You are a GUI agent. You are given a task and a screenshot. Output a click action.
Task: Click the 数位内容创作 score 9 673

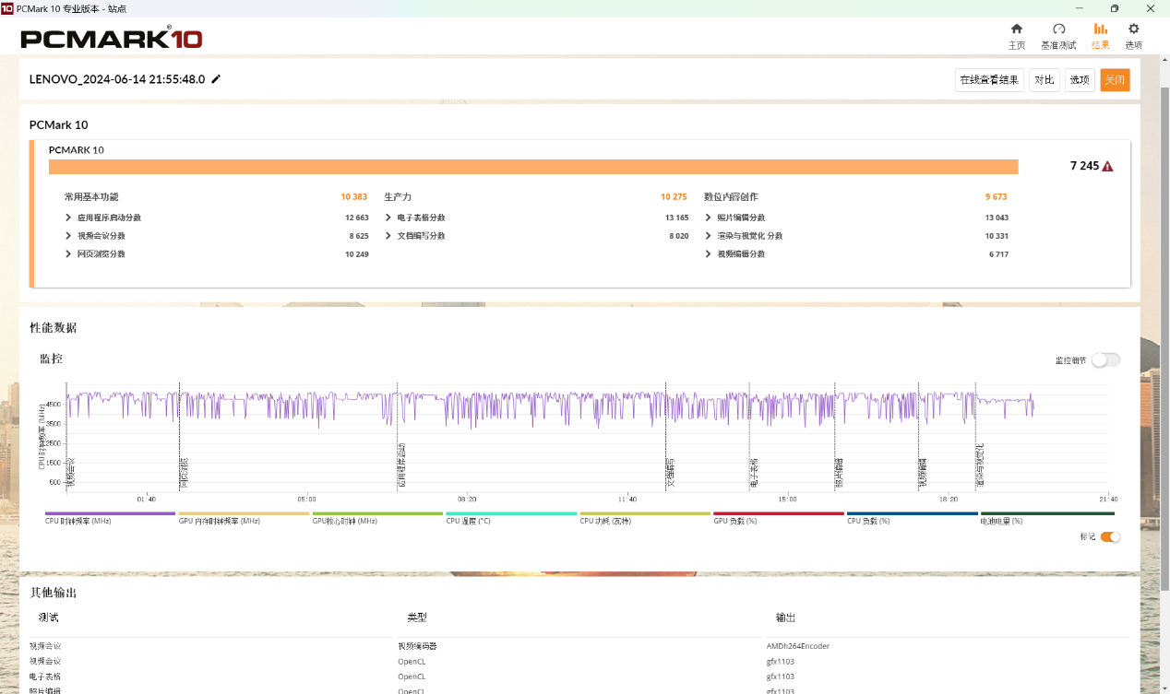click(x=997, y=197)
